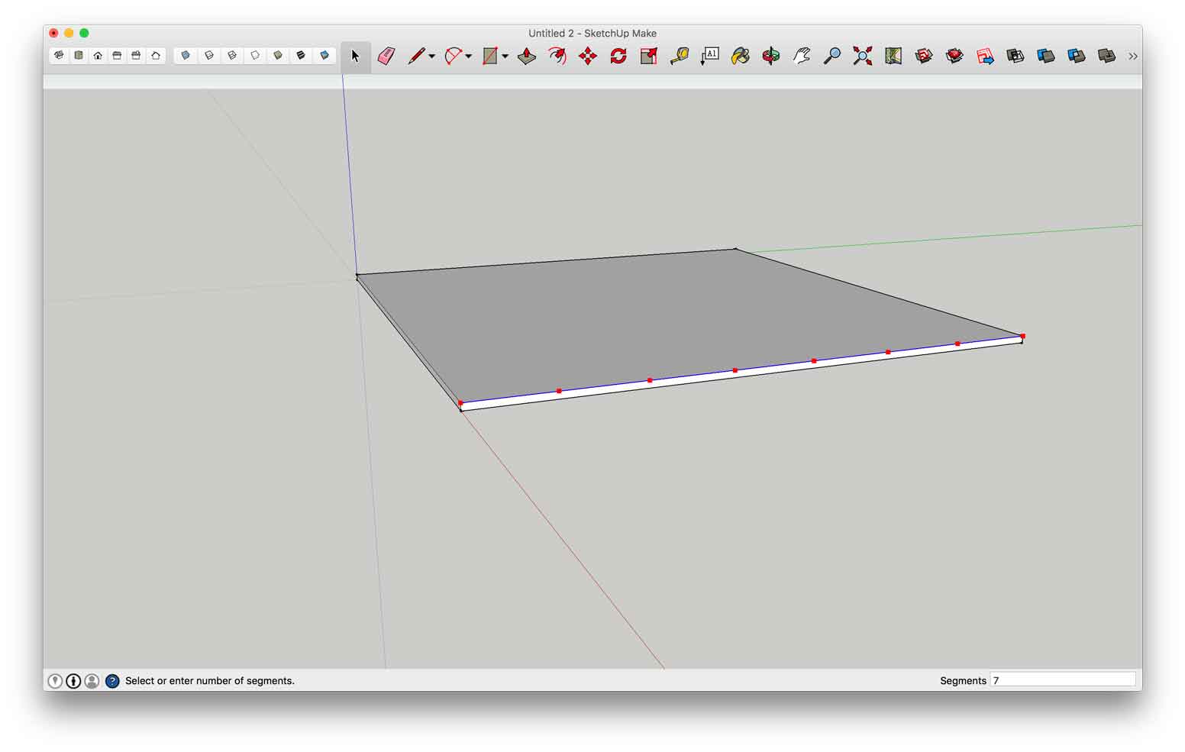Screen dimensions: 1185x752
Task: Open the Extension Warehouse
Action: [954, 56]
